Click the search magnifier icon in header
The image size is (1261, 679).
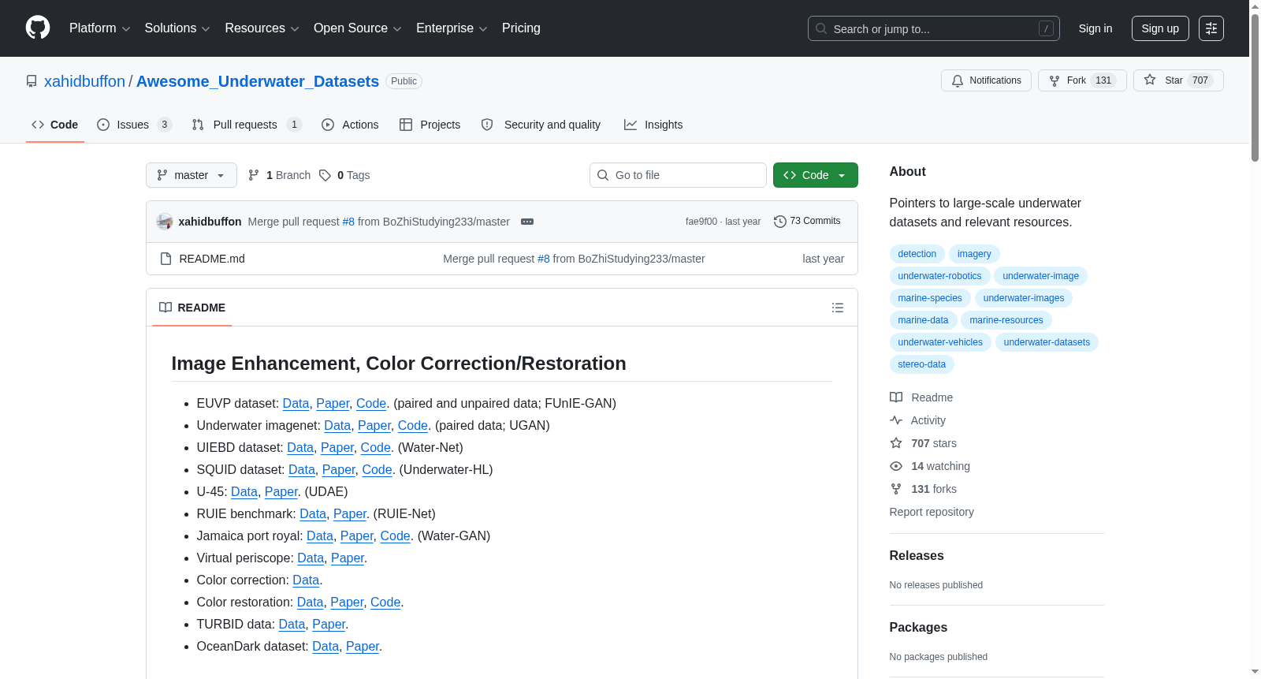[821, 28]
